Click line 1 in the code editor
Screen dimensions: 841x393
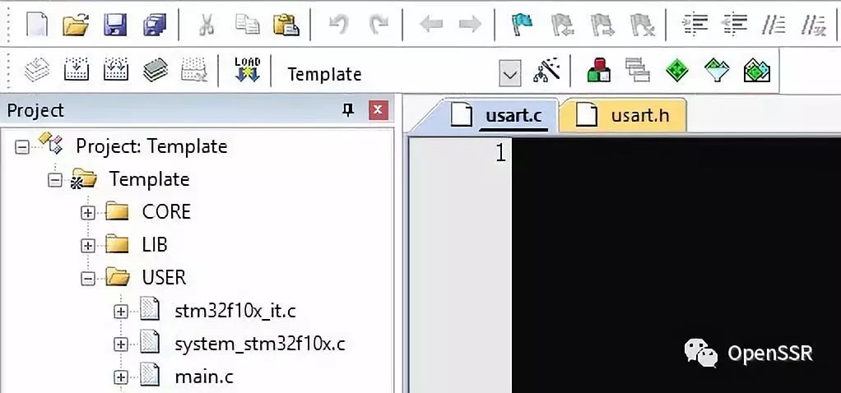click(x=676, y=154)
